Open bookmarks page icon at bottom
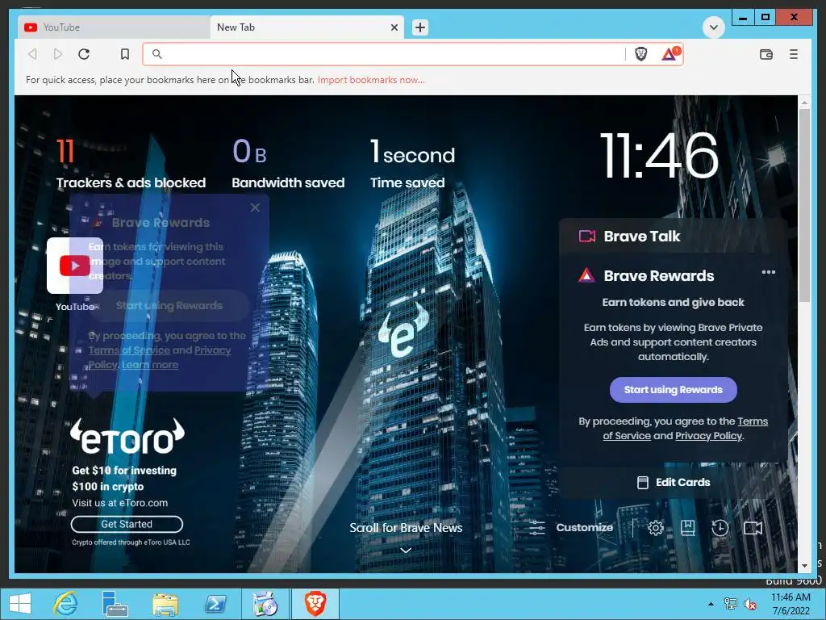826x620 pixels. 688,528
